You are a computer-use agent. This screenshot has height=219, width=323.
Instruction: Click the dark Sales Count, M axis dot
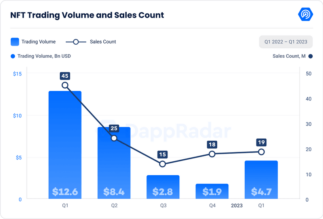(x=311, y=56)
